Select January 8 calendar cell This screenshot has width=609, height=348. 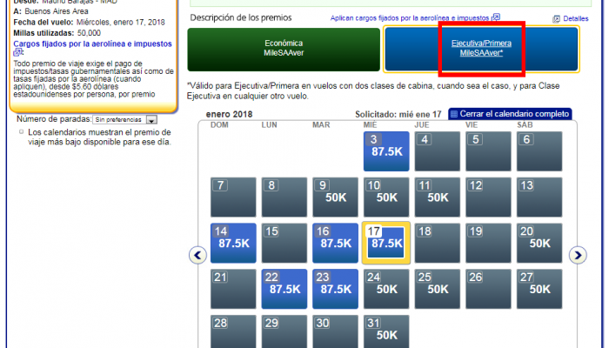(284, 197)
